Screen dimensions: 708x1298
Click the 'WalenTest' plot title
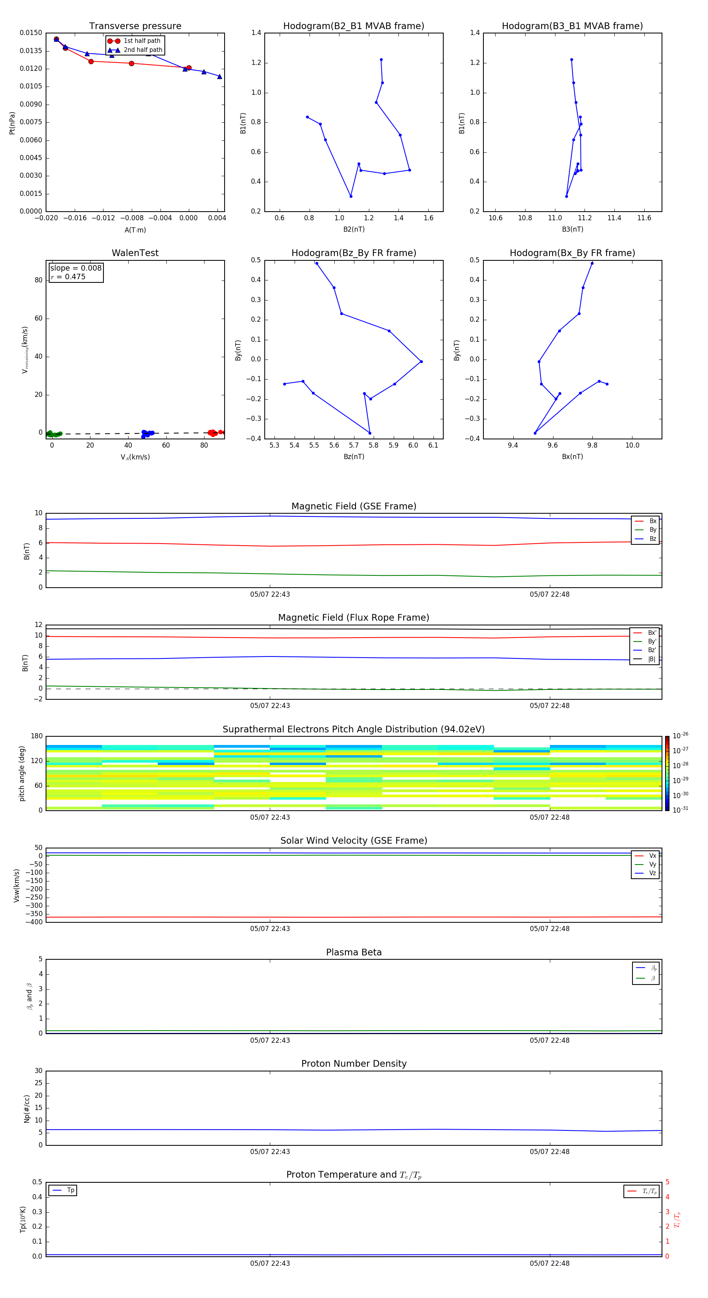point(135,253)
